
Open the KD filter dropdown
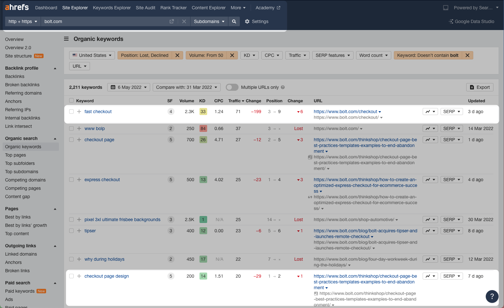(x=249, y=55)
